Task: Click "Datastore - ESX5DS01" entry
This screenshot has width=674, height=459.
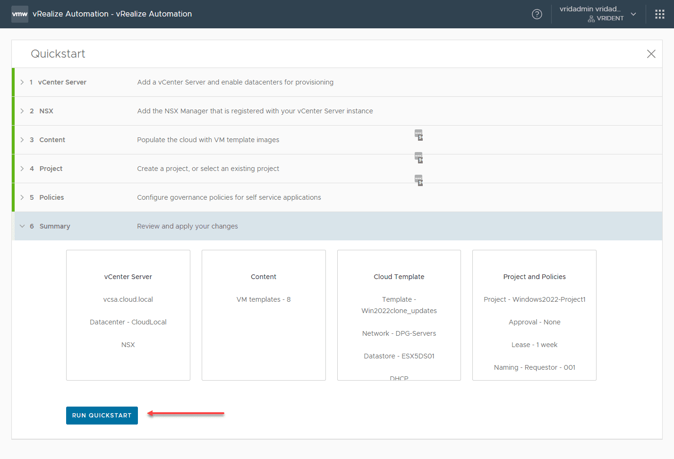Action: click(x=399, y=356)
